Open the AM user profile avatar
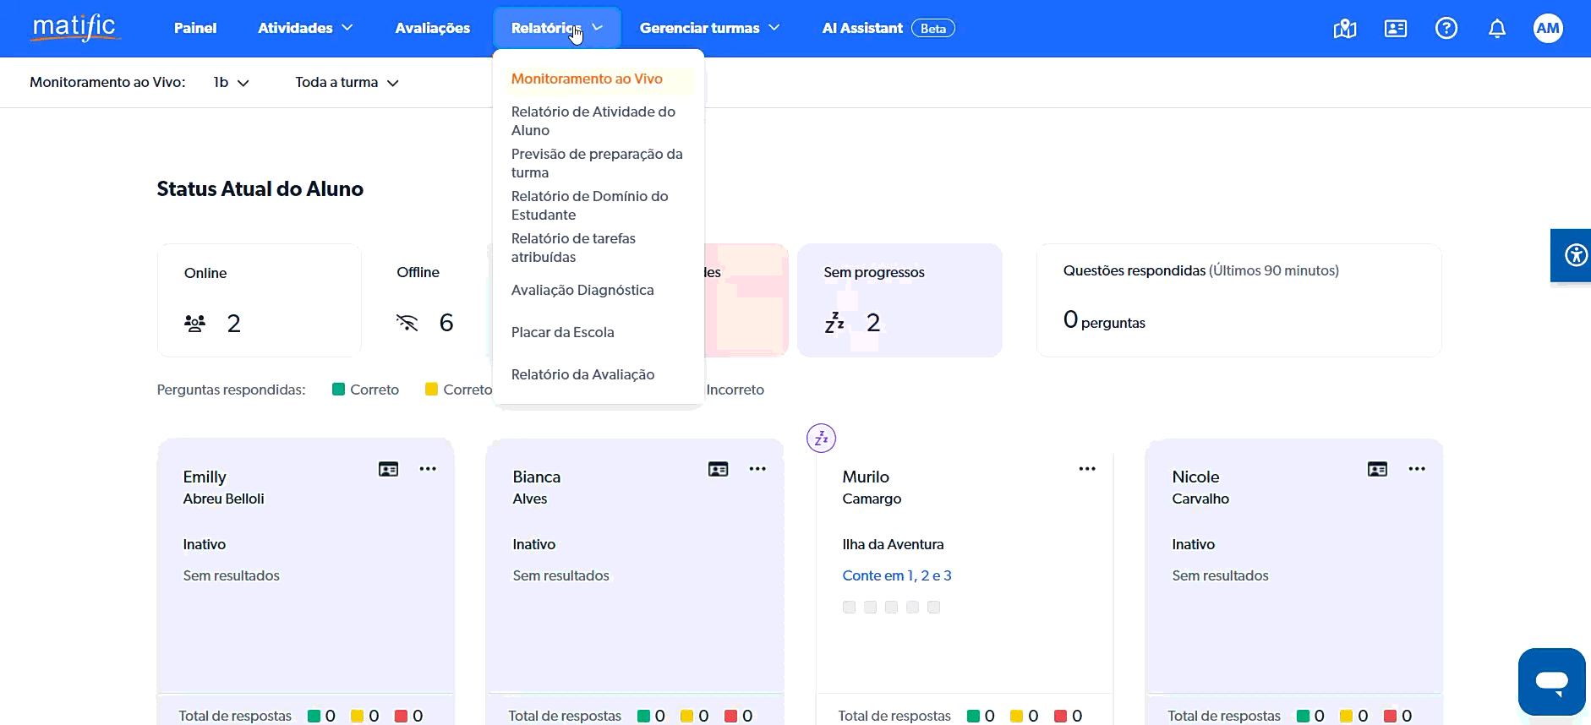1591x725 pixels. (x=1547, y=29)
